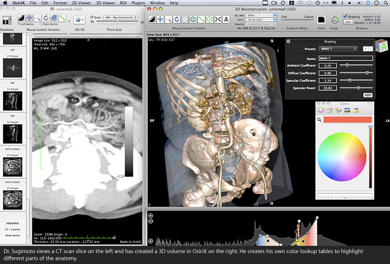Screen dimensions: 390x264
Task: Select the Move pan tool in 2D viewer
Action: pos(29,18)
